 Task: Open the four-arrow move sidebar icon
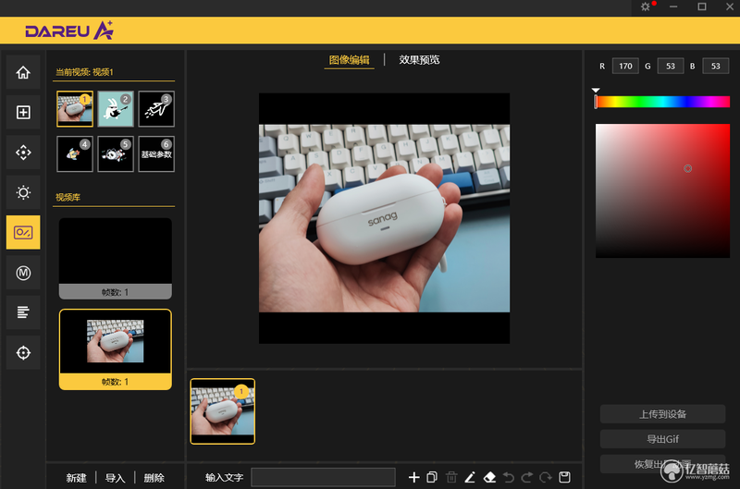23,153
